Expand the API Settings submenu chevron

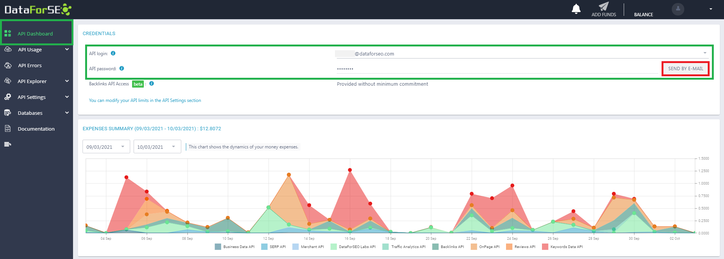click(67, 97)
